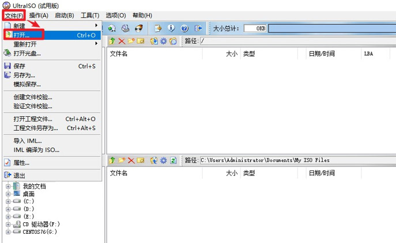Viewport: 396px width, 243px height.
Task: Sort upper pane by LBA column header
Action: 375,54
